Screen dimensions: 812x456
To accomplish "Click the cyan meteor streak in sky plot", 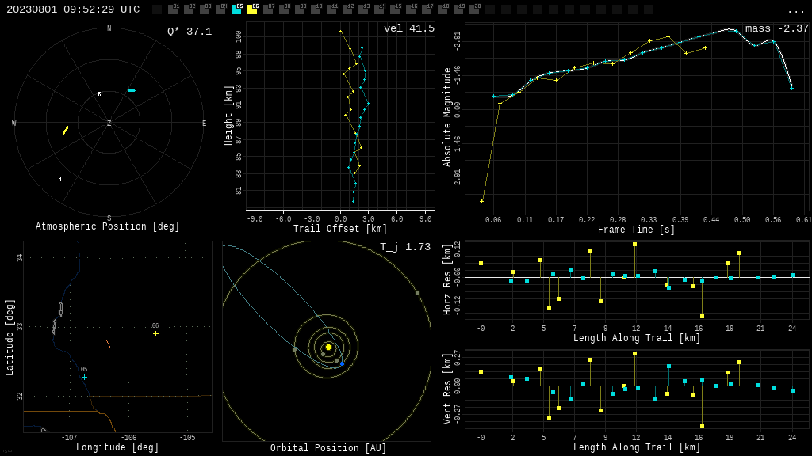I will (x=132, y=91).
